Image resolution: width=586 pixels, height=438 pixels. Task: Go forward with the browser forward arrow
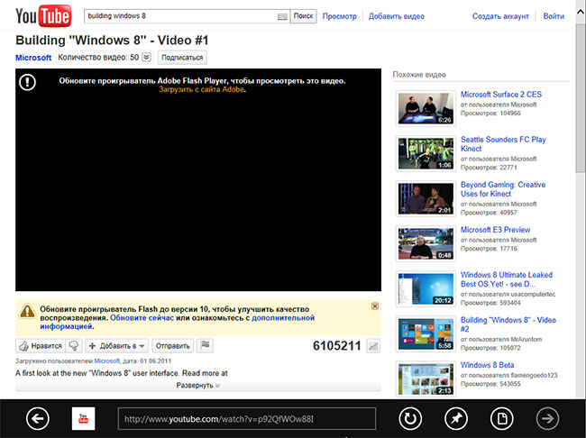tap(547, 418)
